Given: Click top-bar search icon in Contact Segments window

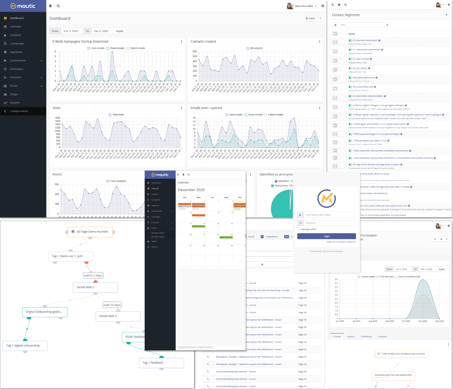Looking at the screenshot, I should tap(345, 5).
